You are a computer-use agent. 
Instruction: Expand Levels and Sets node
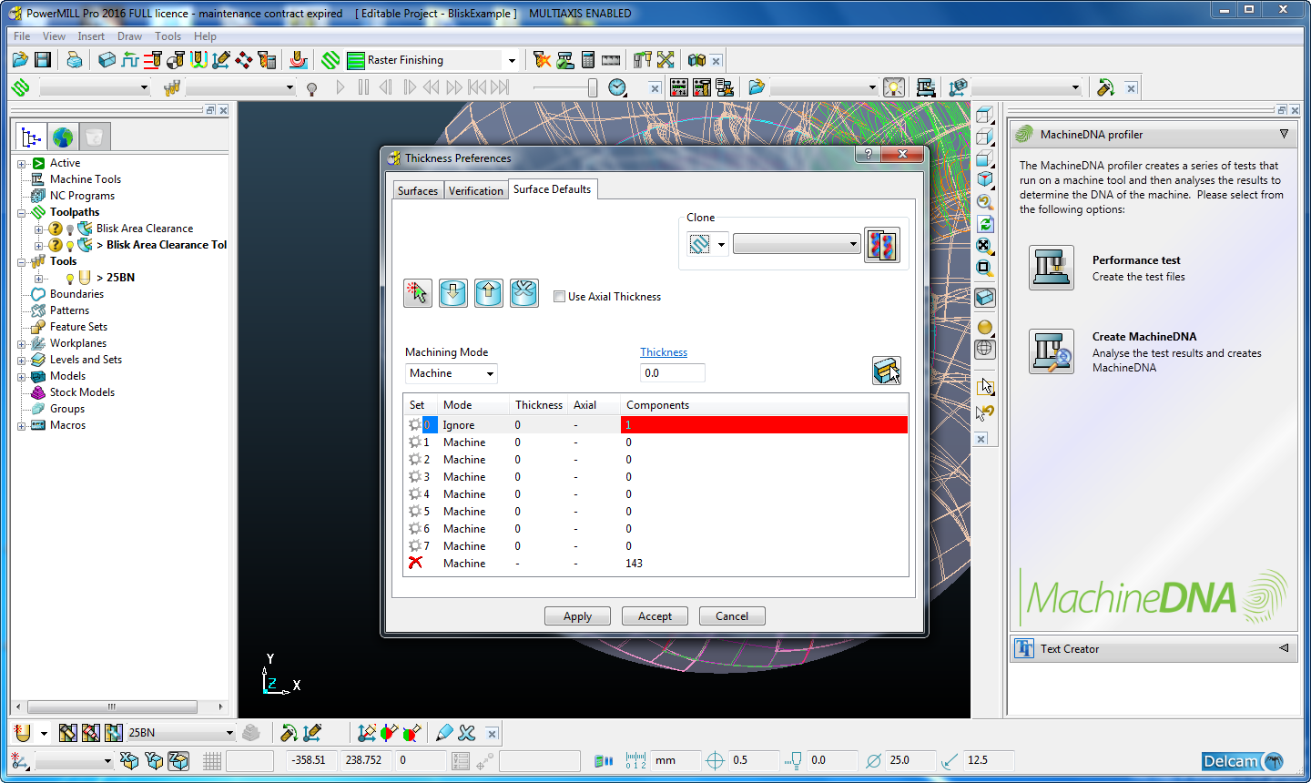pyautogui.click(x=21, y=361)
